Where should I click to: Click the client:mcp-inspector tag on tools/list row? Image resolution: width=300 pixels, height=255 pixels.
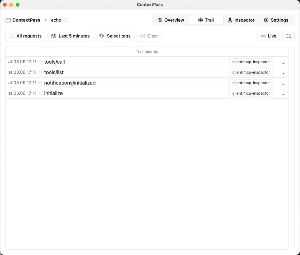(251, 72)
